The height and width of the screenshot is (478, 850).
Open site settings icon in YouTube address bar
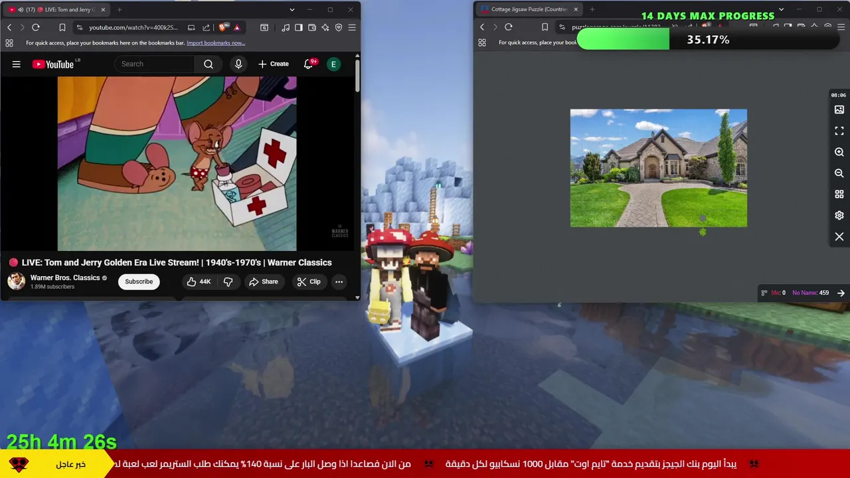[80, 27]
